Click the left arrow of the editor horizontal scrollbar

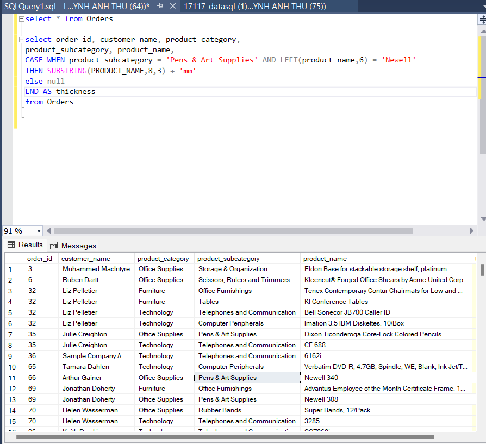click(48, 230)
